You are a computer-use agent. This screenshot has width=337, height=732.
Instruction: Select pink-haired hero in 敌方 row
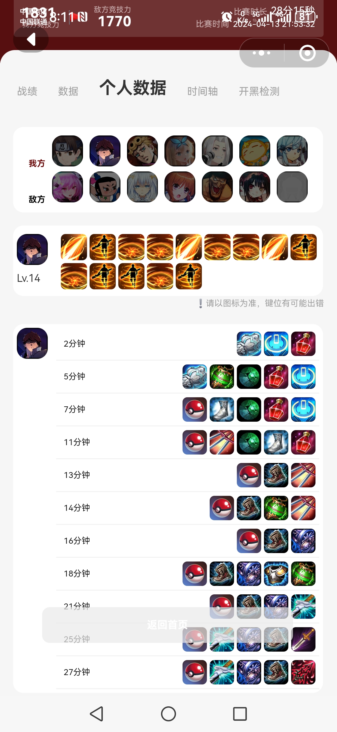point(68,187)
